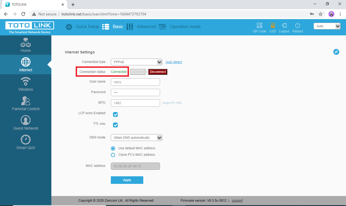This screenshot has width=346, height=206.
Task: Select the Internet globe icon
Action: click(x=26, y=62)
